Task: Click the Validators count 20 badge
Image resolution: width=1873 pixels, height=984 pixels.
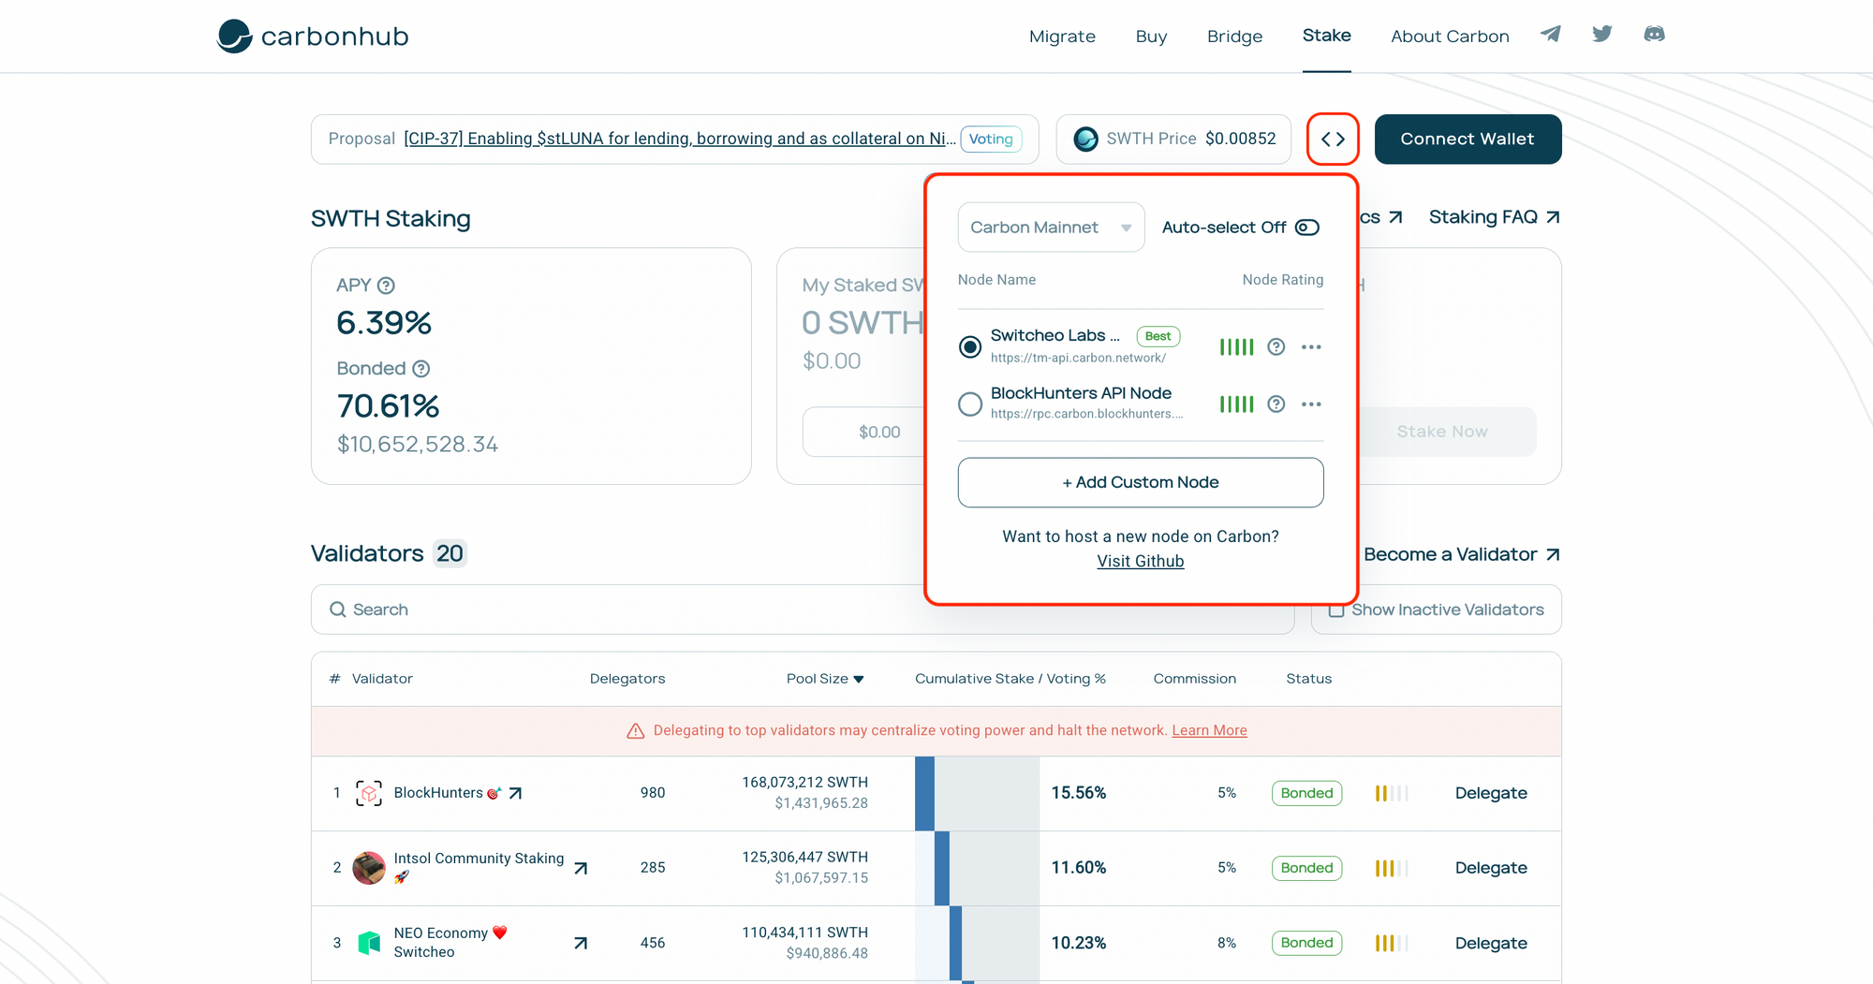Action: (x=450, y=553)
